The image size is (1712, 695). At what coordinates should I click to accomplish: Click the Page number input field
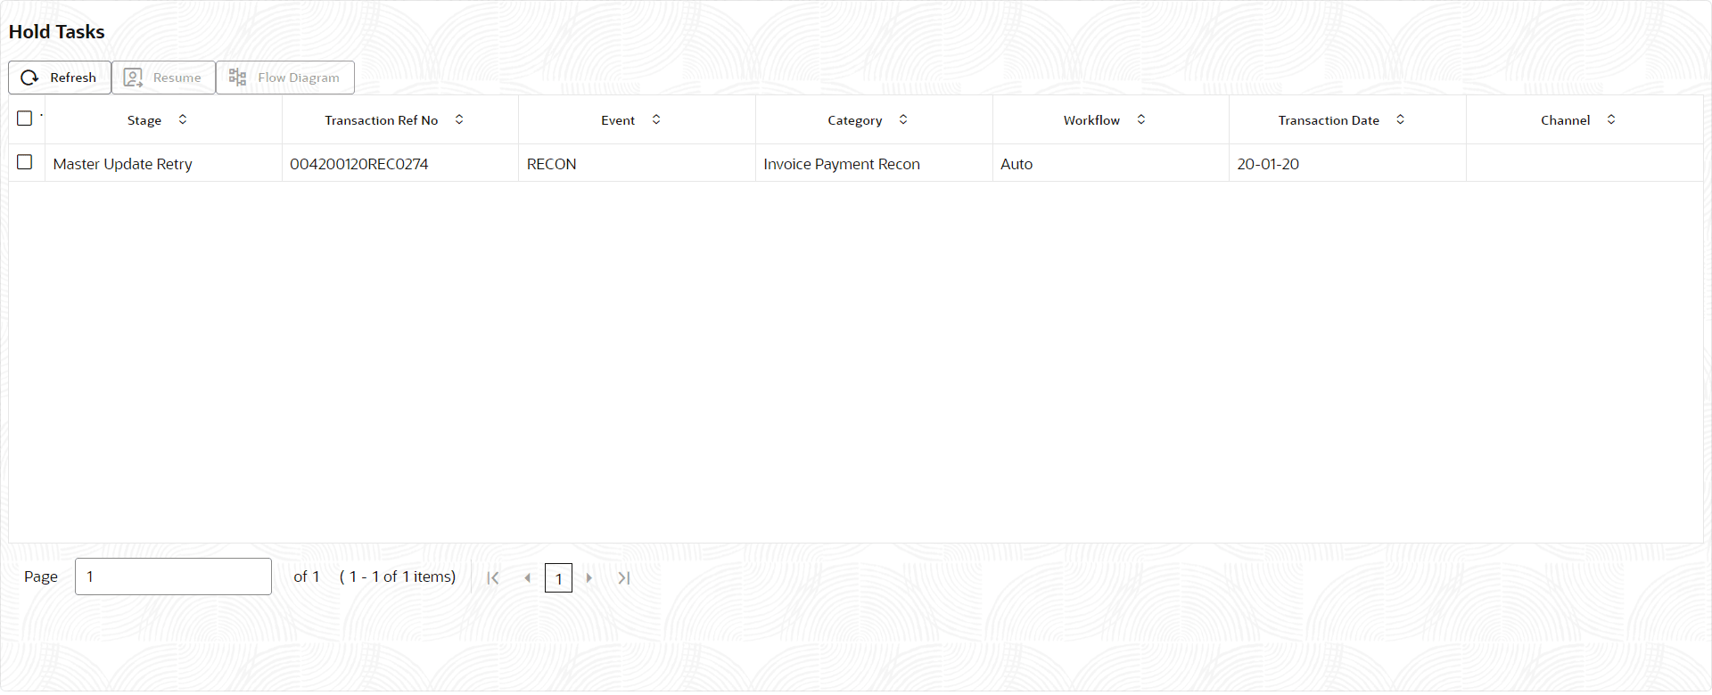tap(173, 576)
